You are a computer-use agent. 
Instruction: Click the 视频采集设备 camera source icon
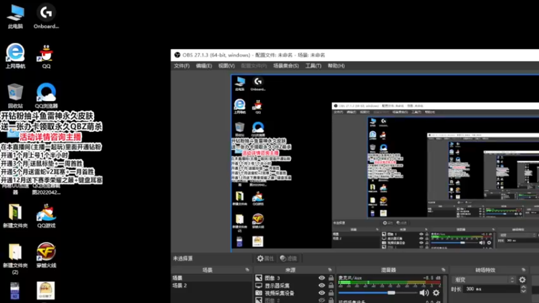[x=259, y=293]
